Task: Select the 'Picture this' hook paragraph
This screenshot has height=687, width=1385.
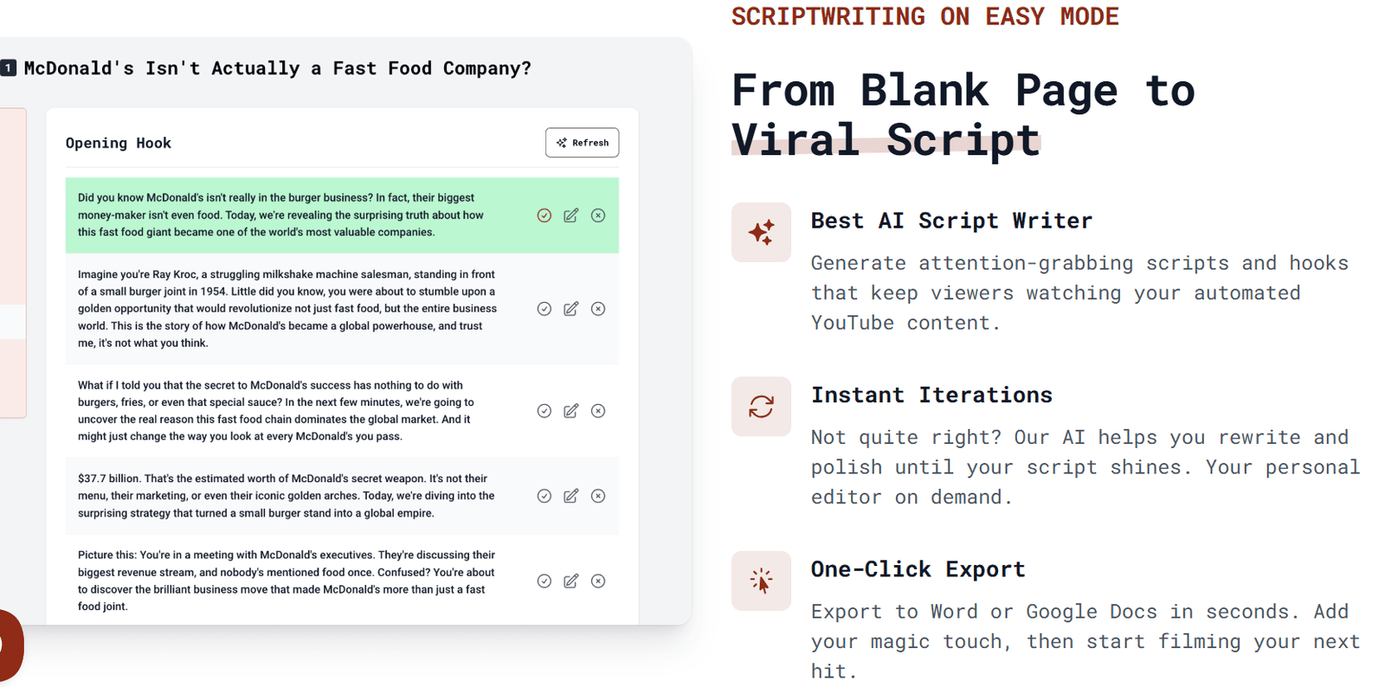Action: click(x=287, y=581)
